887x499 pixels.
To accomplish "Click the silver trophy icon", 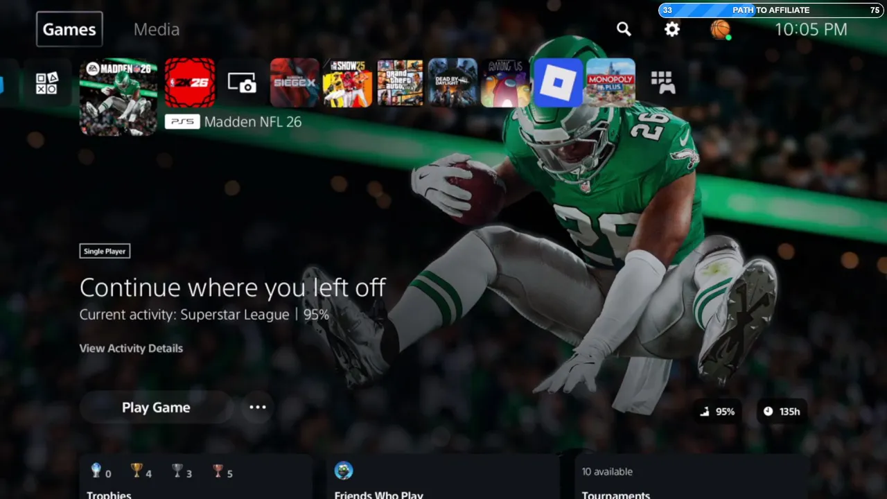I will [177, 471].
